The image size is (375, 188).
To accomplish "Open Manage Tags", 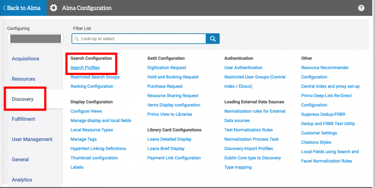I will click(x=83, y=139).
